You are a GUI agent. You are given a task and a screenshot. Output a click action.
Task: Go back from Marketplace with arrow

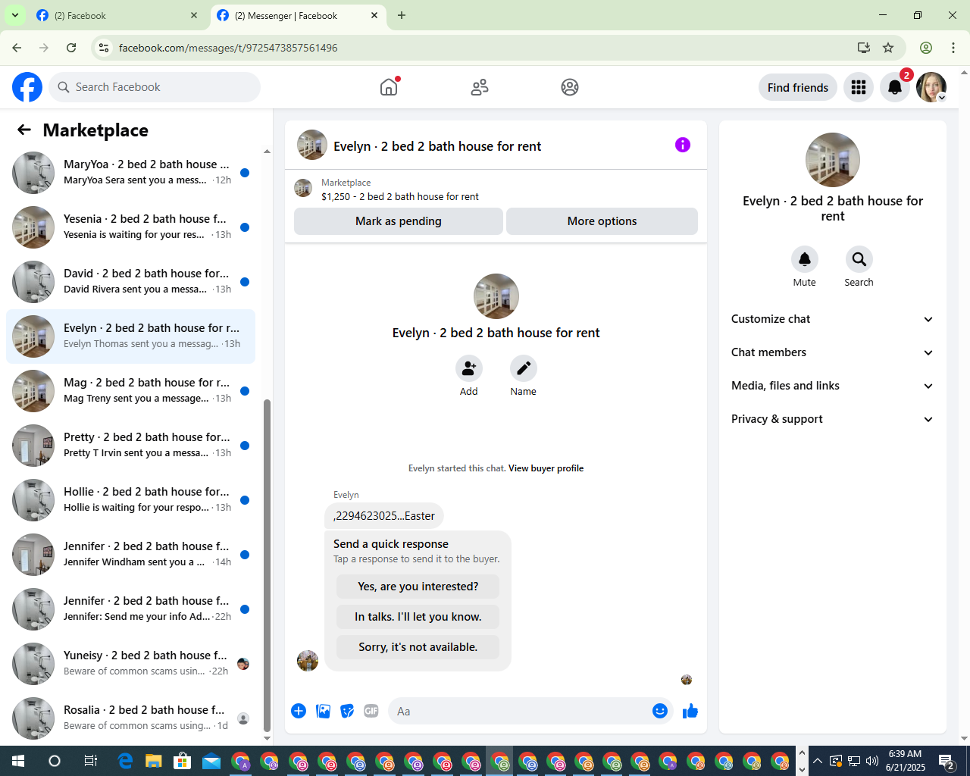pos(24,130)
